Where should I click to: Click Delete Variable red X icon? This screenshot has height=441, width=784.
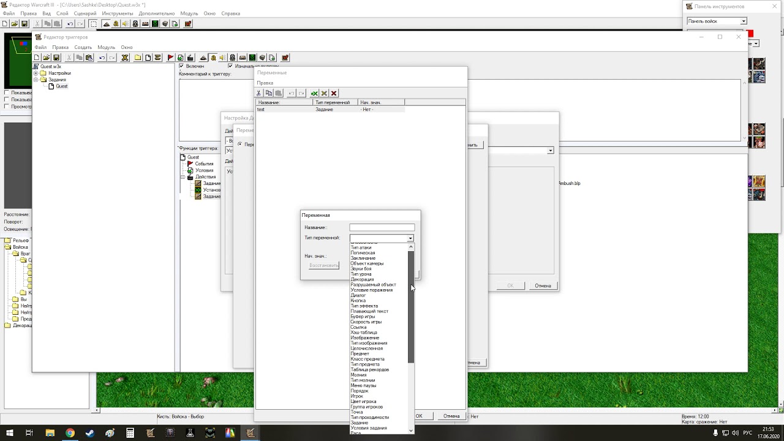coord(334,93)
